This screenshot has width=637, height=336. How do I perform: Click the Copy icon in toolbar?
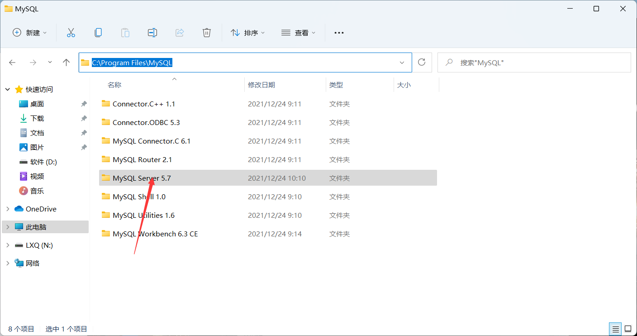(98, 33)
